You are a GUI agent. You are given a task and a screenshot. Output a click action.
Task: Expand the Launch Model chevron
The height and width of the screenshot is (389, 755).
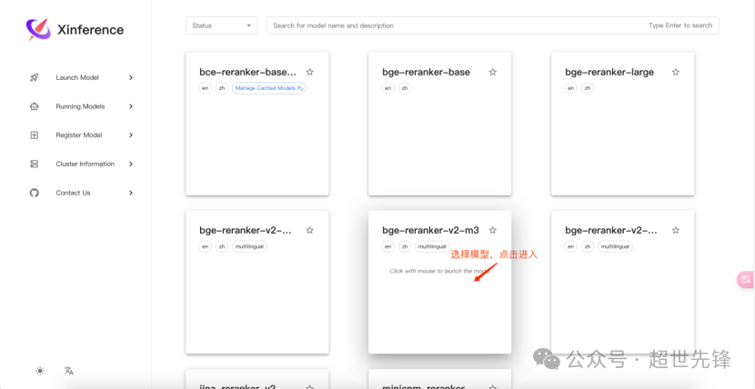(131, 77)
